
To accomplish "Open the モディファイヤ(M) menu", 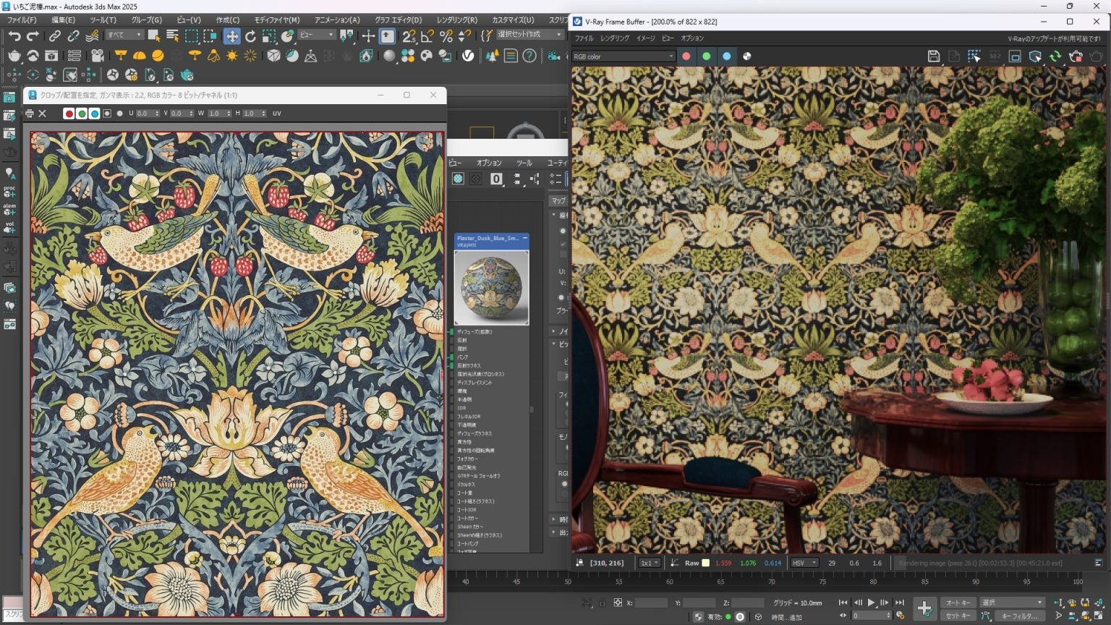I will tap(276, 20).
